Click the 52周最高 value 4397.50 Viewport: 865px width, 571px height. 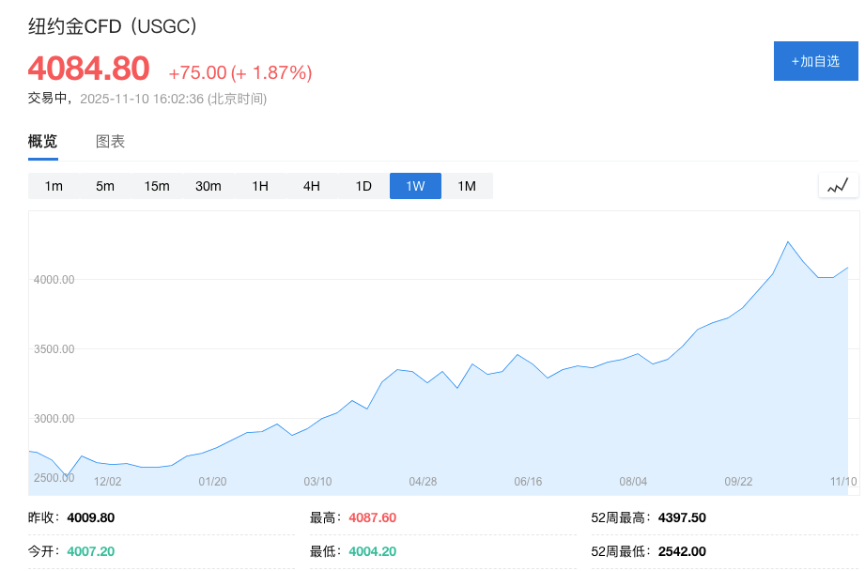point(682,517)
